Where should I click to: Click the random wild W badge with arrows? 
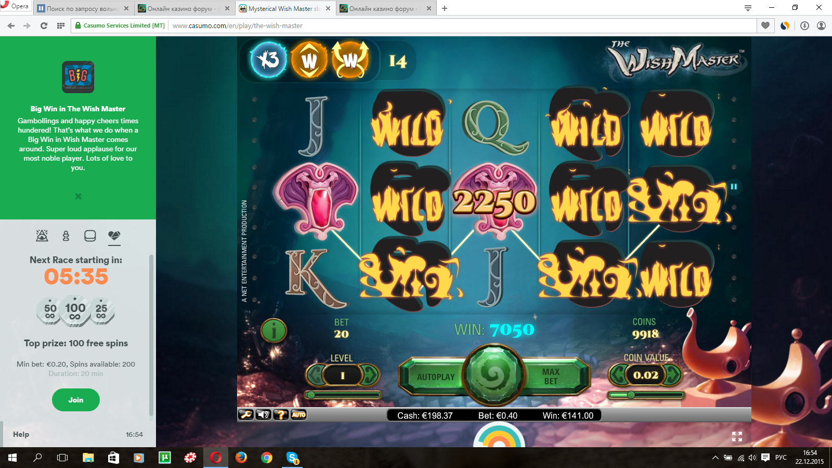pyautogui.click(x=350, y=60)
